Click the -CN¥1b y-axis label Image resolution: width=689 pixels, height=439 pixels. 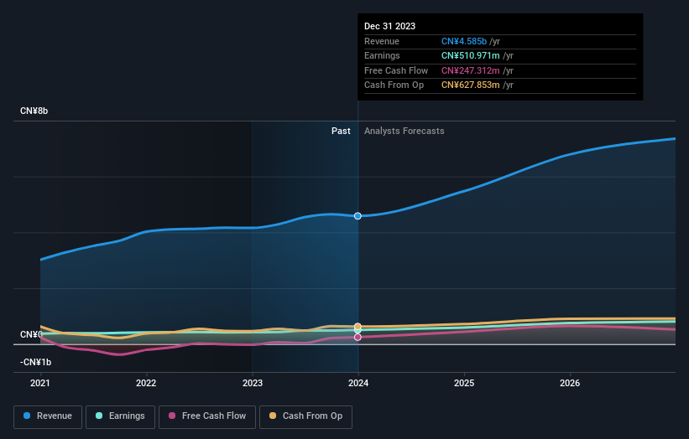35,362
